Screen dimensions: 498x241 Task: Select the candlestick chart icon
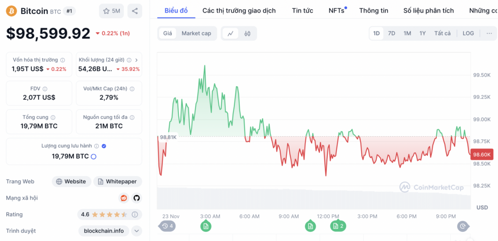[x=248, y=33]
